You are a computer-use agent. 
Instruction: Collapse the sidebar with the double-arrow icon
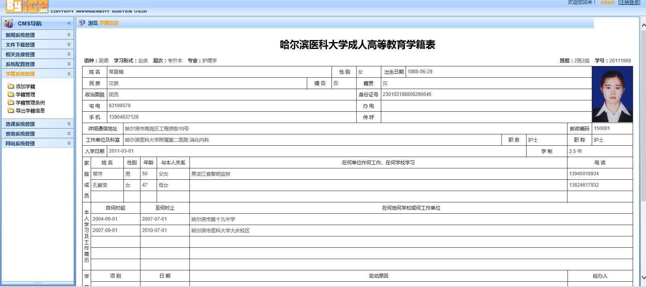click(69, 23)
